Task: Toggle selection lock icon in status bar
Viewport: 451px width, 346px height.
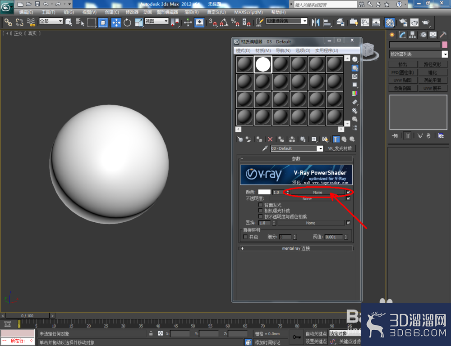Action: tap(151, 333)
